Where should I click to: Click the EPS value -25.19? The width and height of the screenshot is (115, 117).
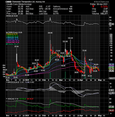tap(47, 9)
